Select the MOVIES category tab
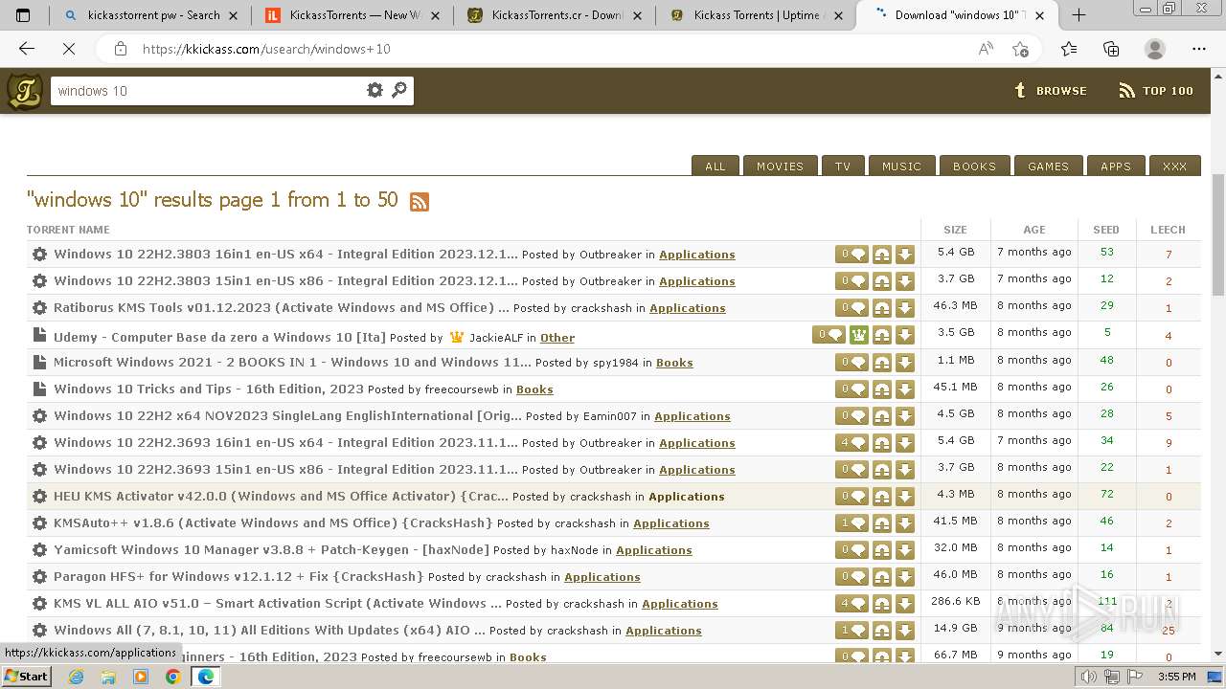The width and height of the screenshot is (1226, 689). [780, 166]
